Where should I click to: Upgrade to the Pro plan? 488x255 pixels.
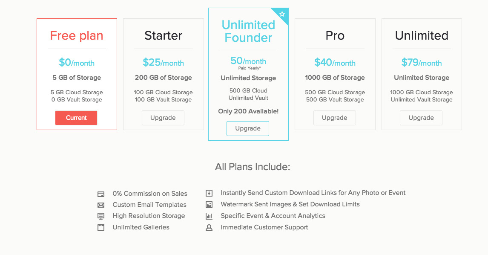point(335,118)
